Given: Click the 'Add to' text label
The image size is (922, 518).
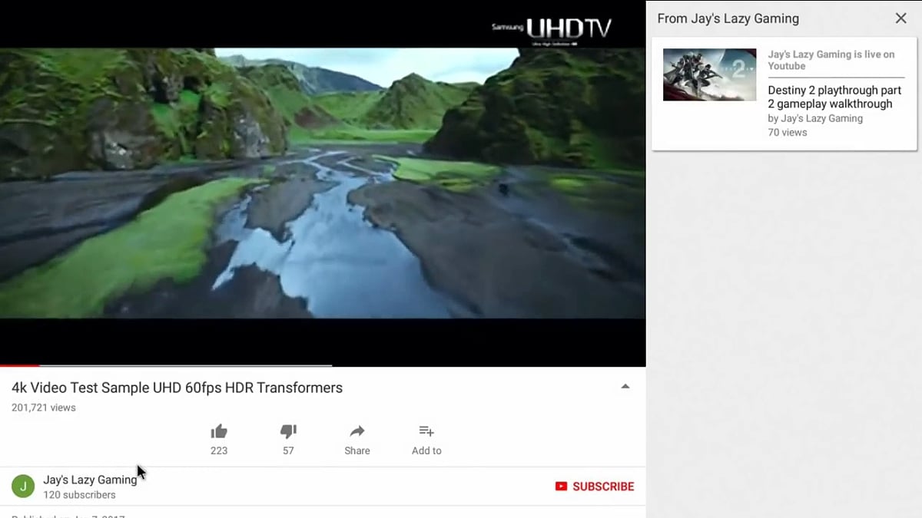Looking at the screenshot, I should pos(426,450).
